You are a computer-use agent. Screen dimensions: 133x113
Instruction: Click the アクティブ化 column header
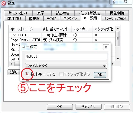(104, 29)
